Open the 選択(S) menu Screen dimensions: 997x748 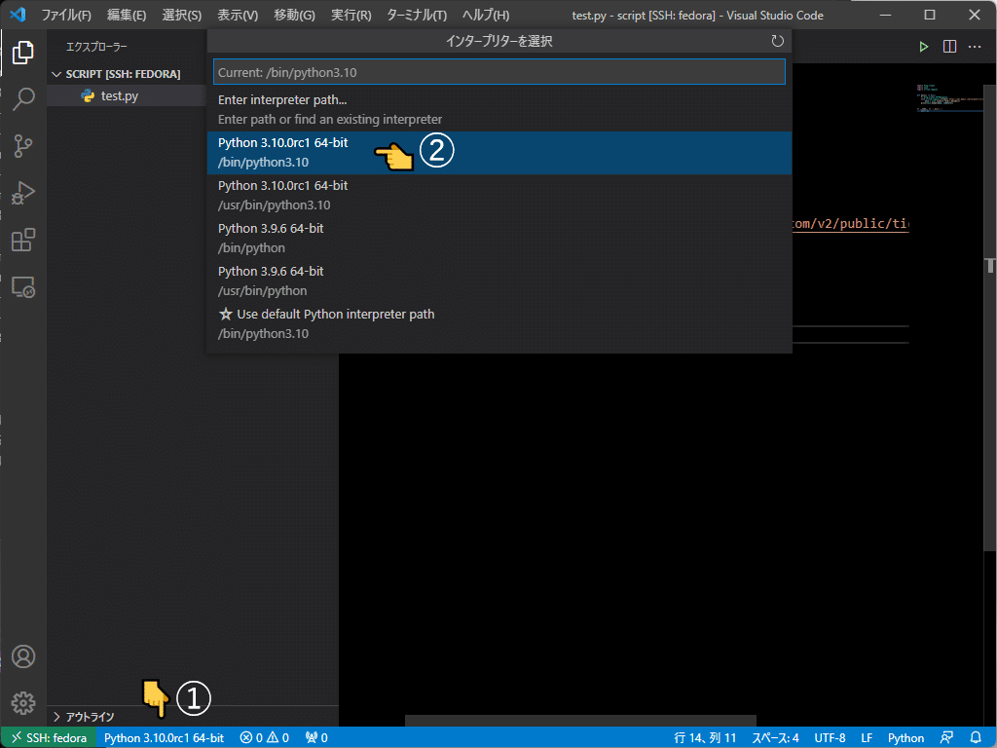(181, 15)
